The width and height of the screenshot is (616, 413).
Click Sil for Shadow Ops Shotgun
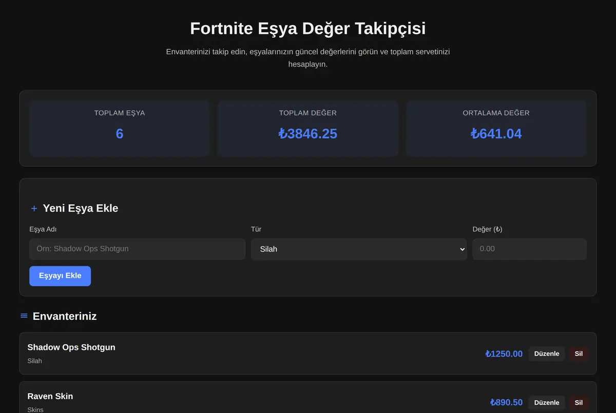coord(579,354)
